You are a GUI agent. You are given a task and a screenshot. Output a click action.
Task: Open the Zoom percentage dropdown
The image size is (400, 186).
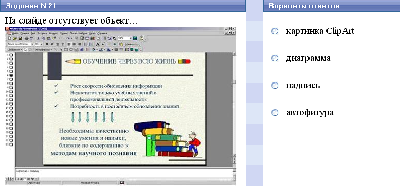tap(131, 38)
